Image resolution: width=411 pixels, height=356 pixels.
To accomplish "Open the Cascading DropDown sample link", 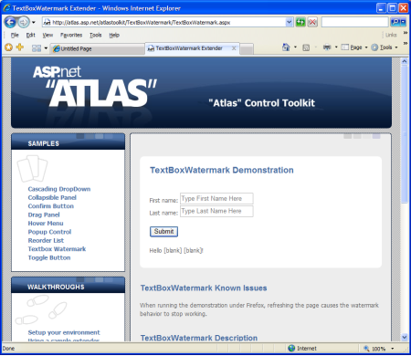I will click(x=59, y=189).
